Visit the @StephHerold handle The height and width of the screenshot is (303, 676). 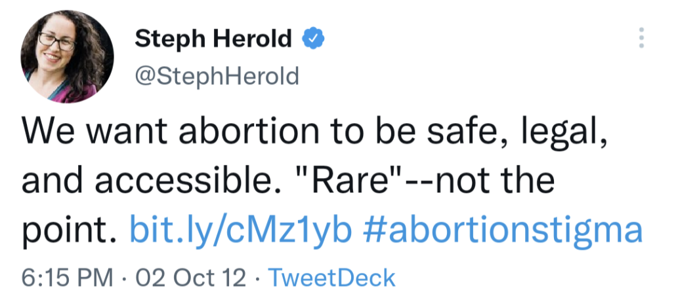[217, 77]
